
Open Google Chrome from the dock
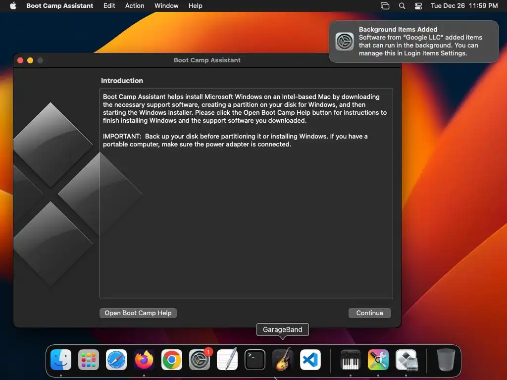(x=172, y=360)
